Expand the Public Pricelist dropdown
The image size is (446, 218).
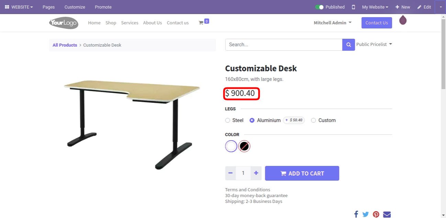point(374,45)
